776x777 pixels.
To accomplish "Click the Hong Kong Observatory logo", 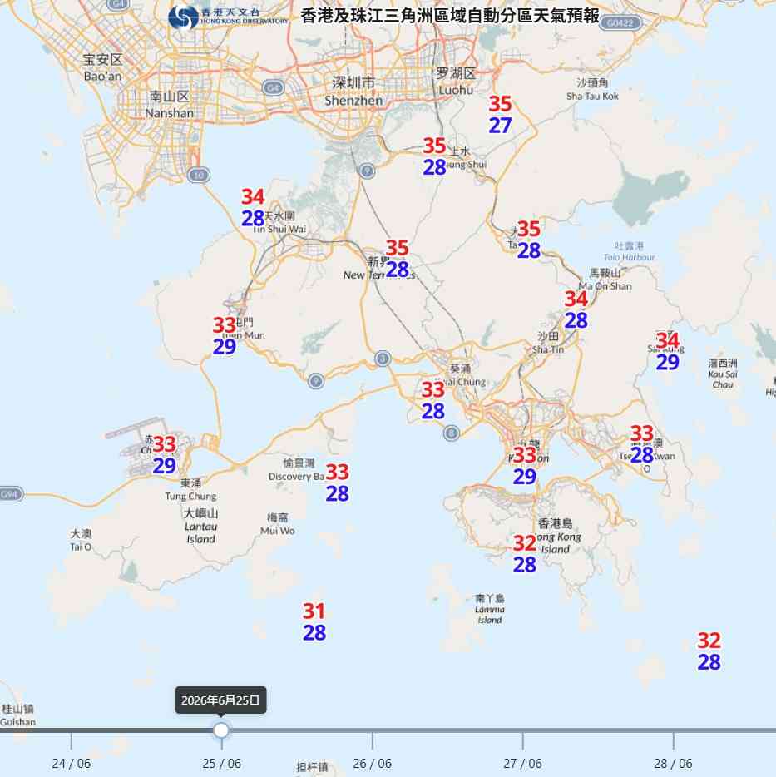I will (x=228, y=17).
